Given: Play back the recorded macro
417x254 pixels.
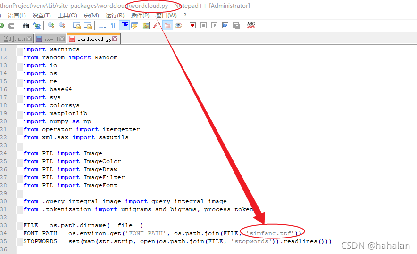Looking at the screenshot, I should pos(214,25).
